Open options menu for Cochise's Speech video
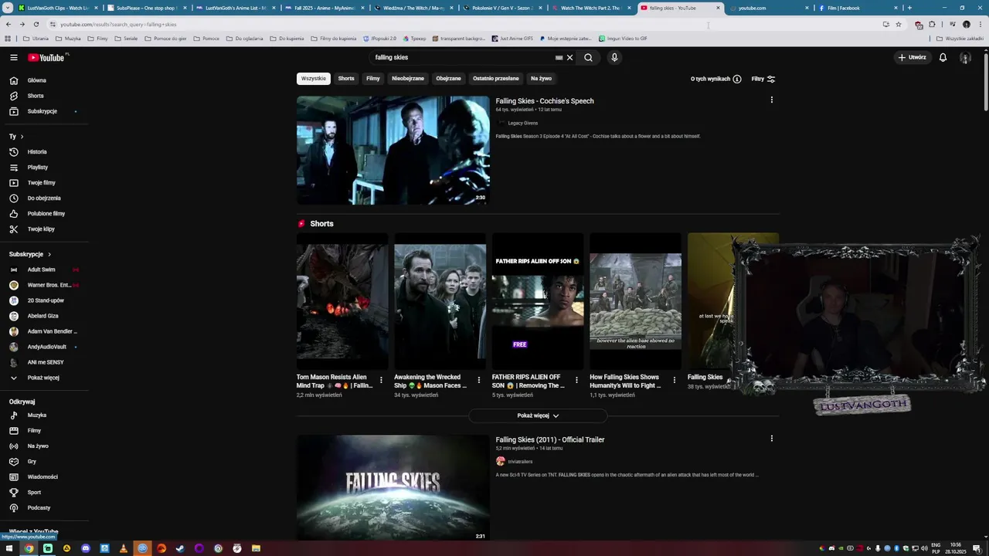The image size is (989, 556). pos(771,100)
